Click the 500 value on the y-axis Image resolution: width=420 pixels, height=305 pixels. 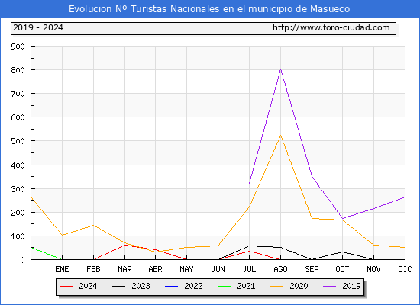18,141
